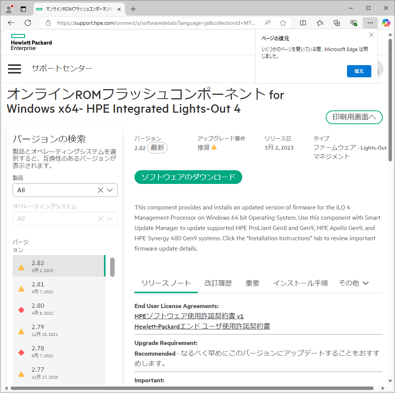Clear the 製品 product selection
Screen dimensions: 395x393
[x=101, y=190]
